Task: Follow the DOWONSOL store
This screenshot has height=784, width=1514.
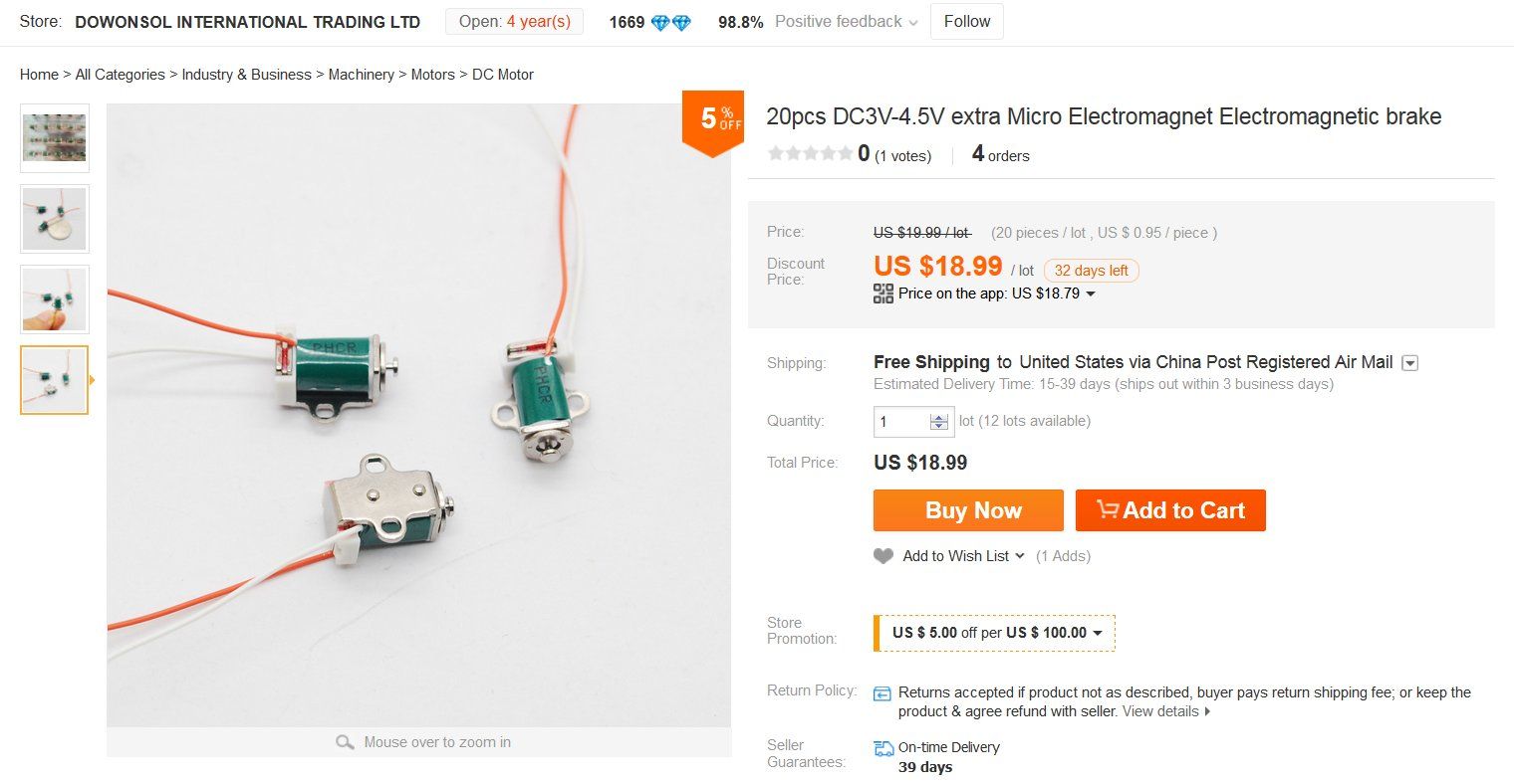Action: pos(966,22)
